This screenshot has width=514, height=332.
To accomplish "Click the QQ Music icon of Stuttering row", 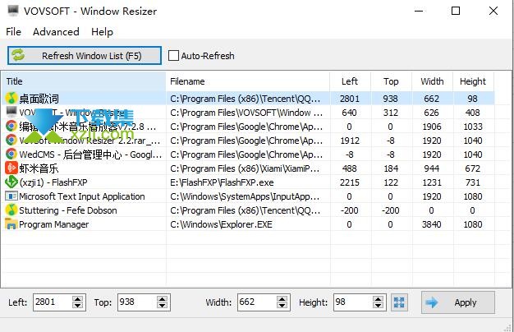I will tap(11, 210).
